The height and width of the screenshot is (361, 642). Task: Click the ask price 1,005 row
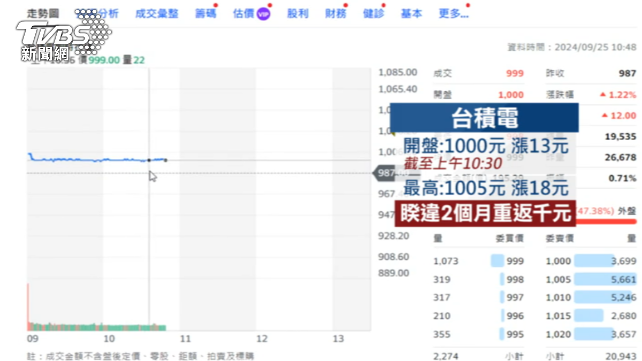pyautogui.click(x=591, y=279)
